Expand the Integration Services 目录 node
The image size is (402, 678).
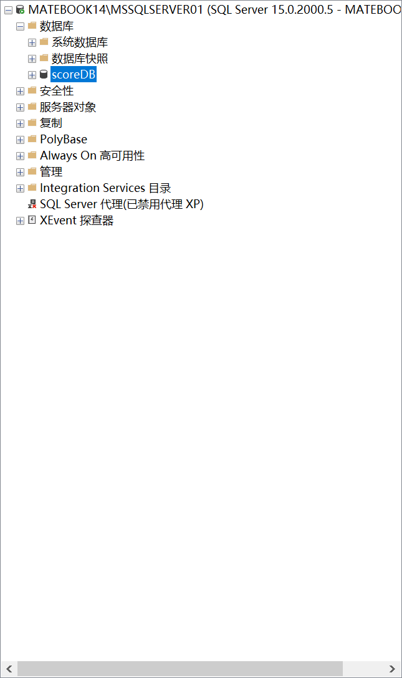[x=20, y=189]
